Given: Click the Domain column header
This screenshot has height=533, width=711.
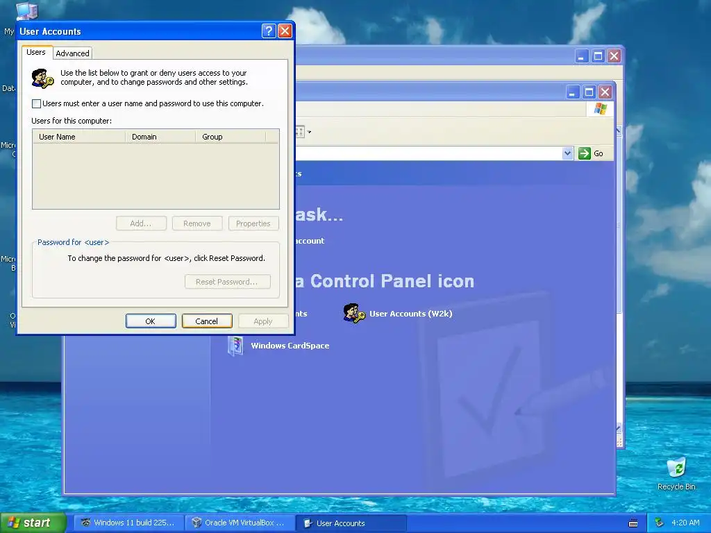Looking at the screenshot, I should 160,137.
